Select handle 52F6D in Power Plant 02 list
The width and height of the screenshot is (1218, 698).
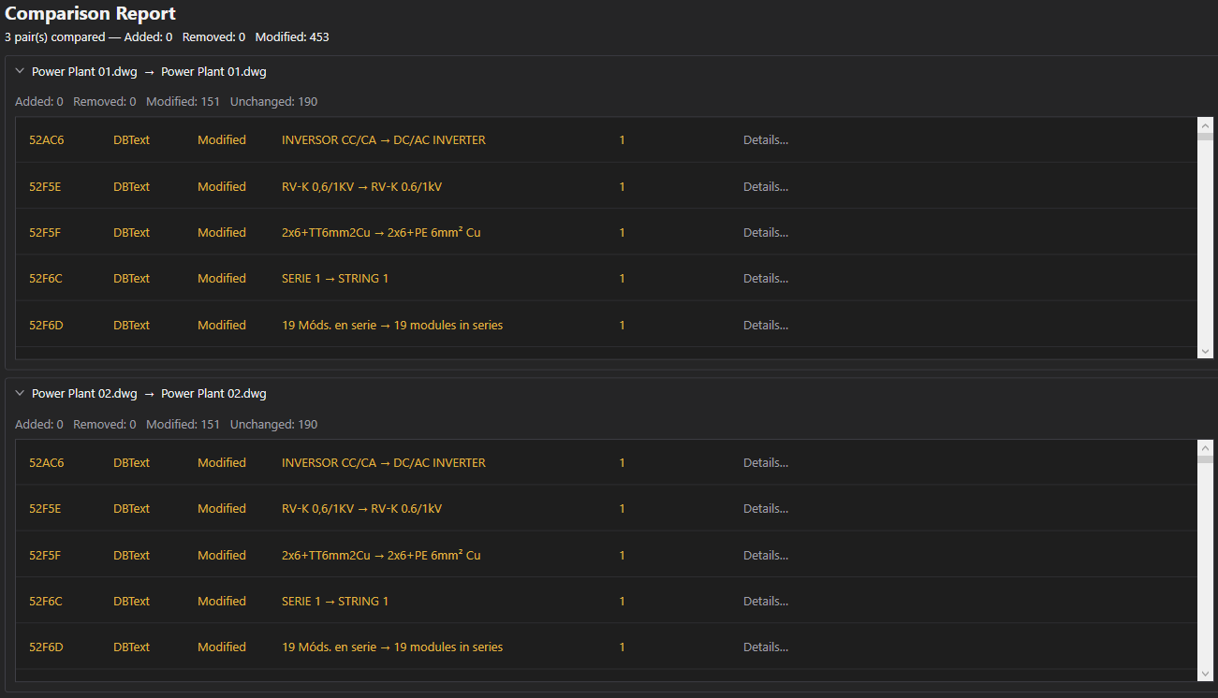pos(46,647)
